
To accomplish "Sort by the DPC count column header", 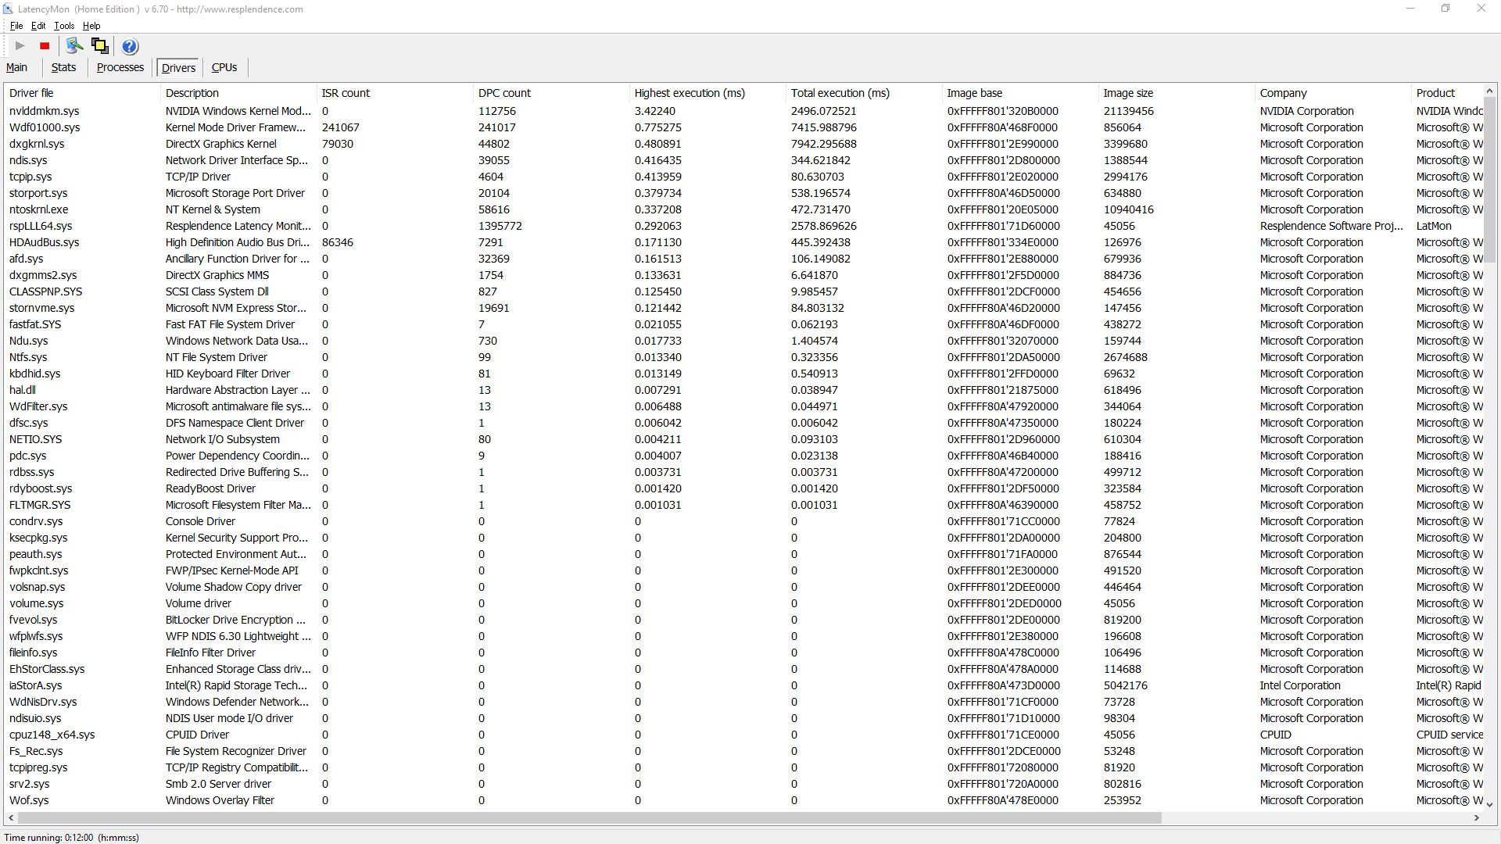I will (x=504, y=93).
